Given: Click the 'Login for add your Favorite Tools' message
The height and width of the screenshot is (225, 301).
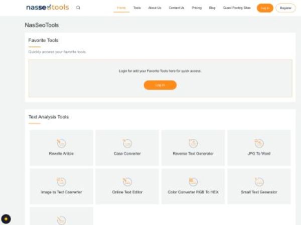Looking at the screenshot, I should [x=160, y=71].
